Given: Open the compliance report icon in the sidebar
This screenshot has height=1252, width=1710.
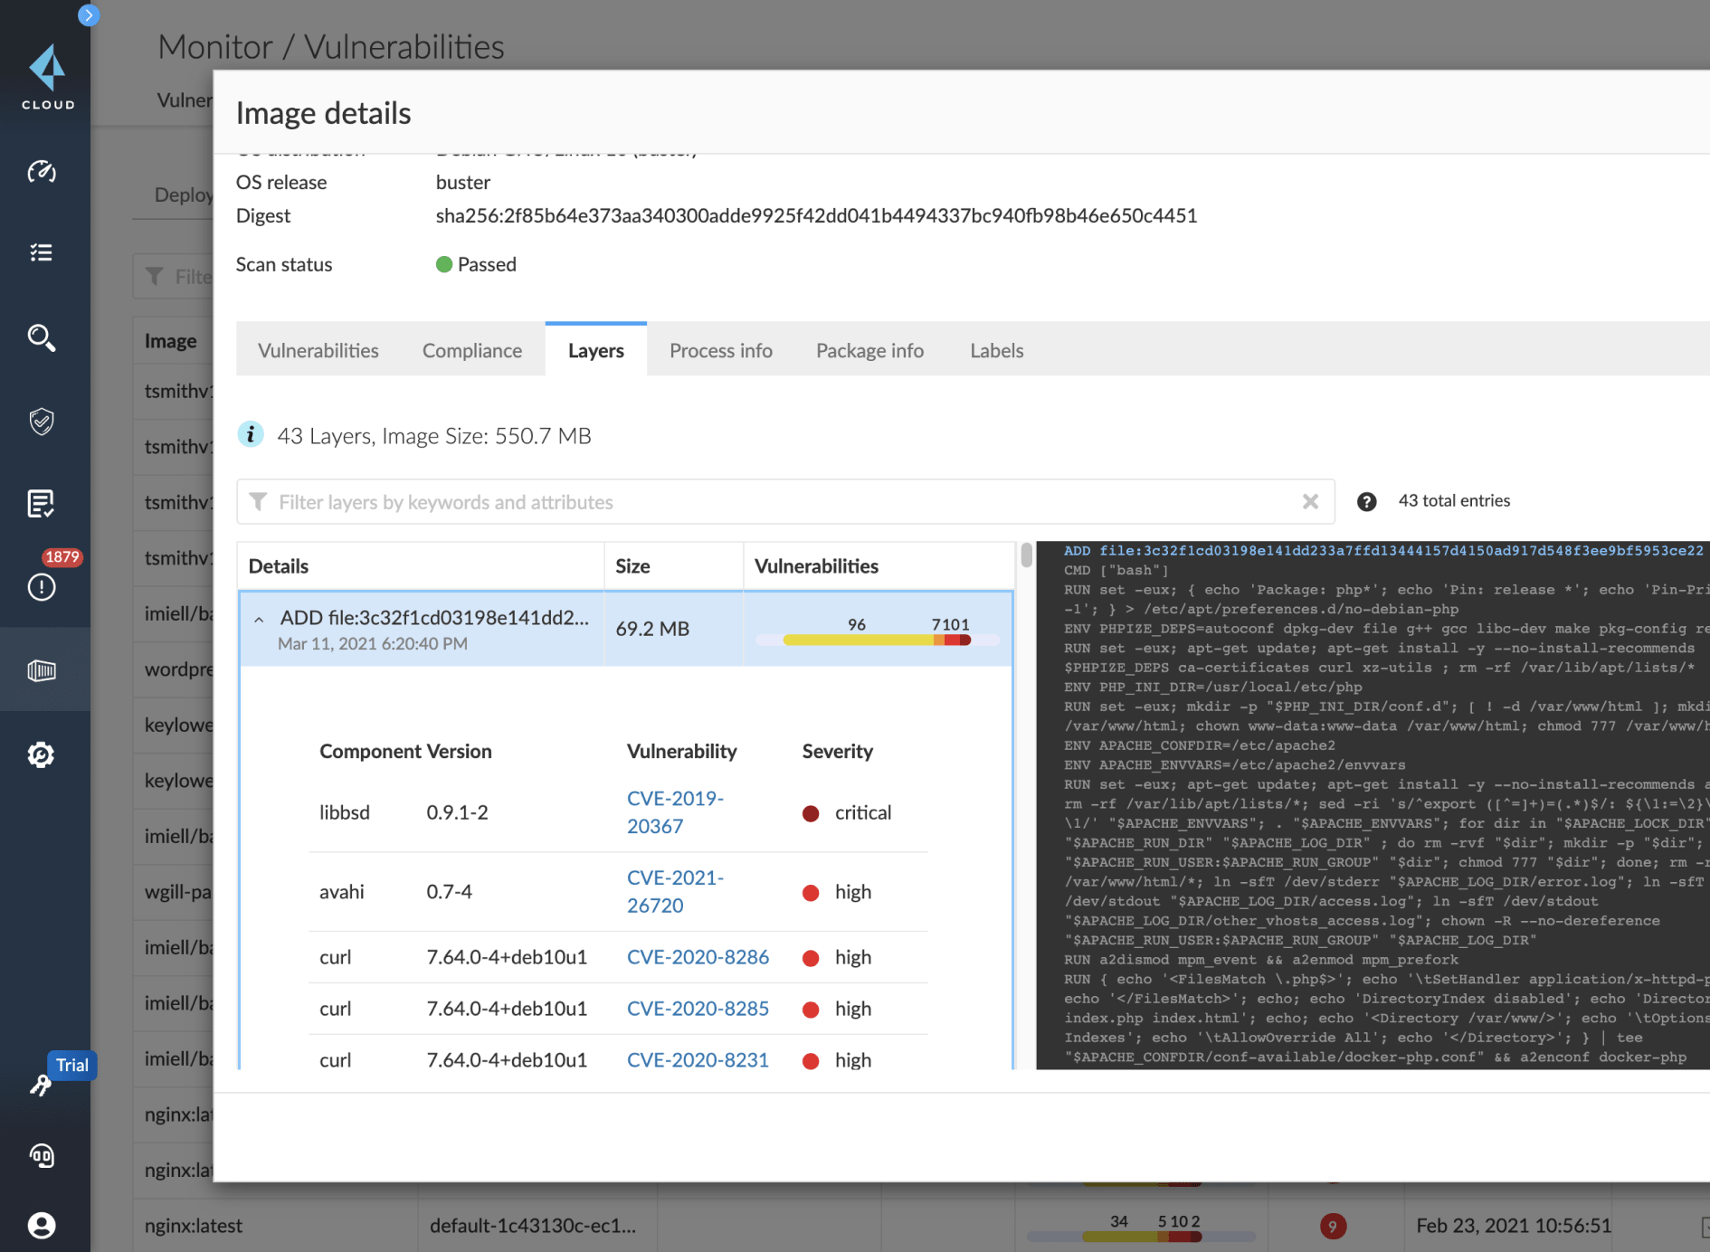Looking at the screenshot, I should pos(43,504).
